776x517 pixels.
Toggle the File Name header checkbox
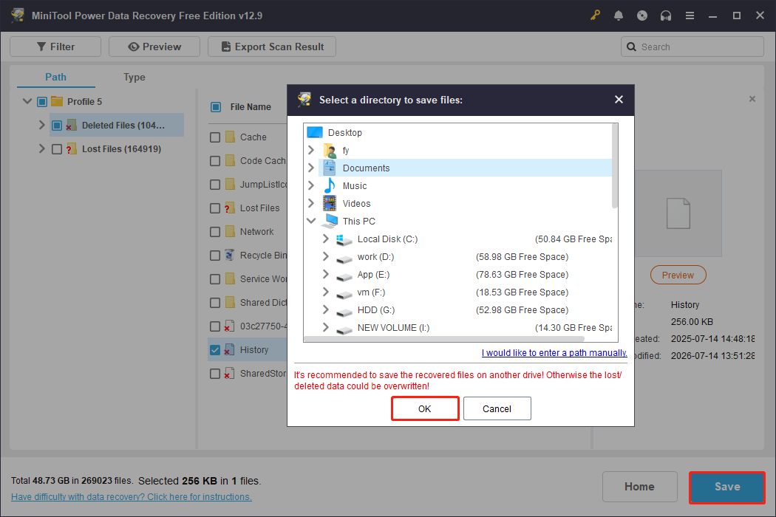click(x=215, y=107)
